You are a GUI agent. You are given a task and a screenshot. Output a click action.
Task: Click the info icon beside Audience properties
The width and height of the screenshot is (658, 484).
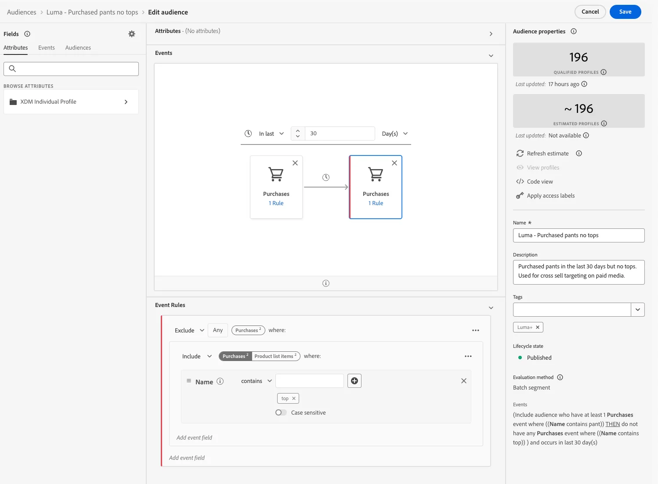coord(574,31)
